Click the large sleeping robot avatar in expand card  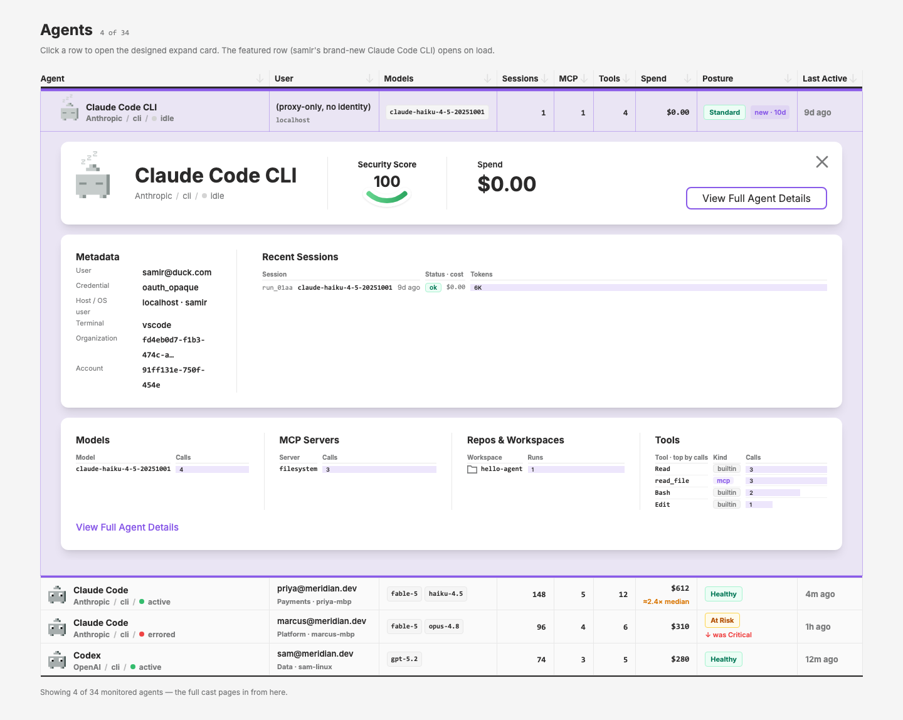coord(93,175)
